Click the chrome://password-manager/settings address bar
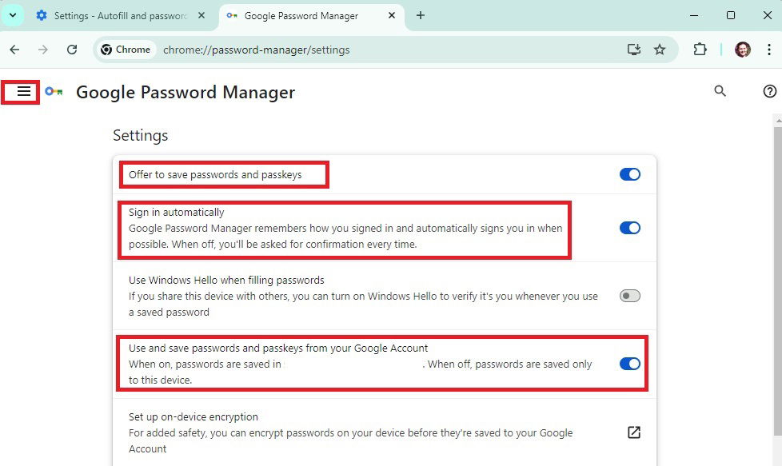 (256, 49)
